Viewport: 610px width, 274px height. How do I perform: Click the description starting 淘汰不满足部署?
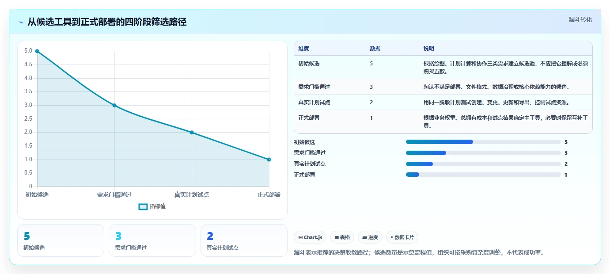point(496,87)
